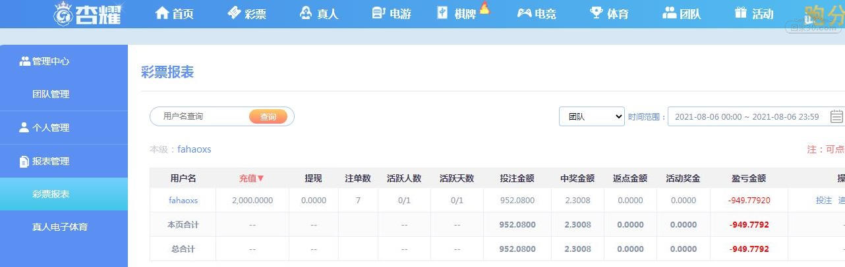Open the 团队 team menu
This screenshot has height=267, width=845.
pyautogui.click(x=690, y=14)
